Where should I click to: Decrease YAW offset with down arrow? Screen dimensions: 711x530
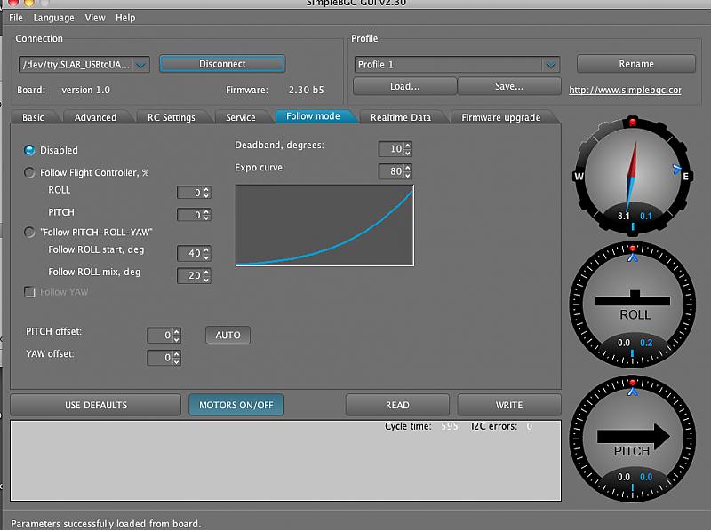pyautogui.click(x=176, y=361)
